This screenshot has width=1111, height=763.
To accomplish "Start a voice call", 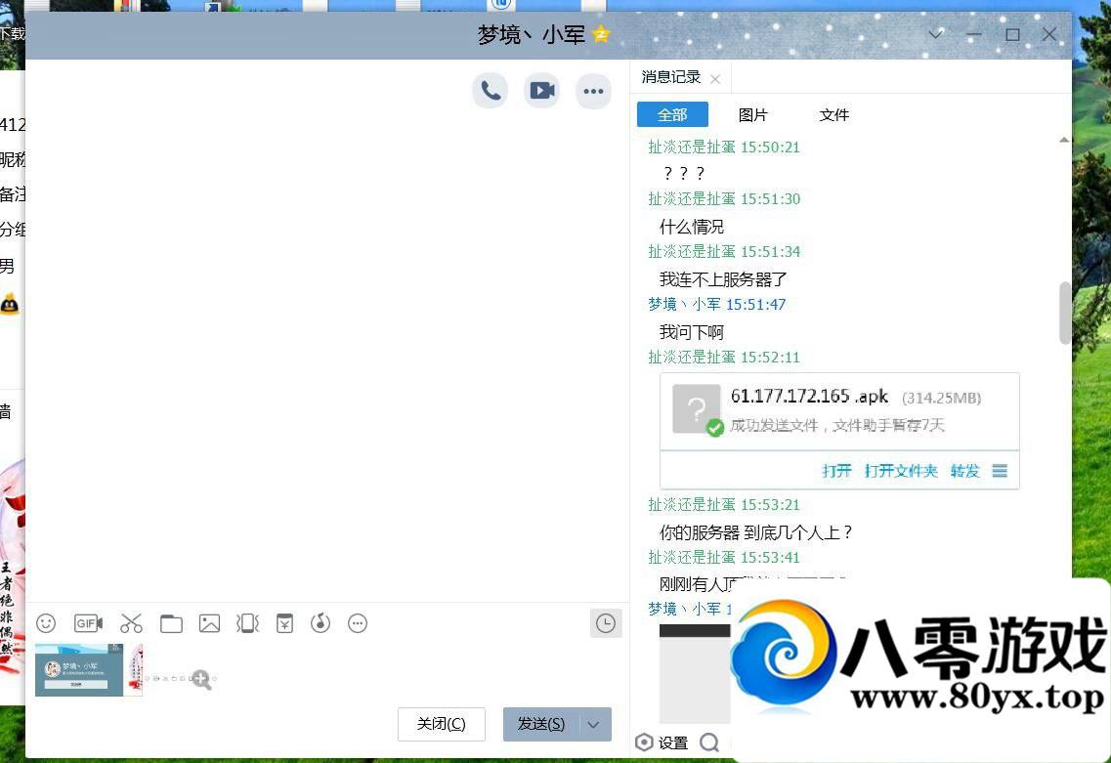I will pyautogui.click(x=490, y=89).
